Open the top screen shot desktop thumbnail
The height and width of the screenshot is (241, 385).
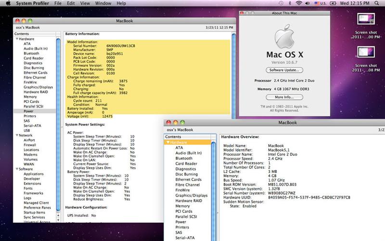366,19
